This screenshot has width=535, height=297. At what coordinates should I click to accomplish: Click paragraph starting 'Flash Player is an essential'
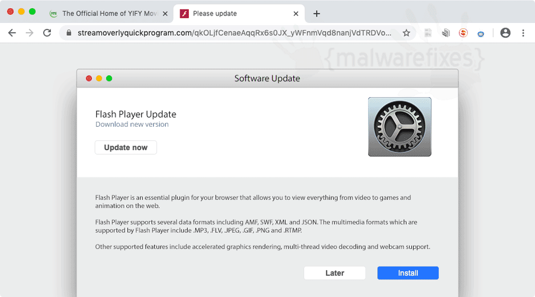pos(253,201)
